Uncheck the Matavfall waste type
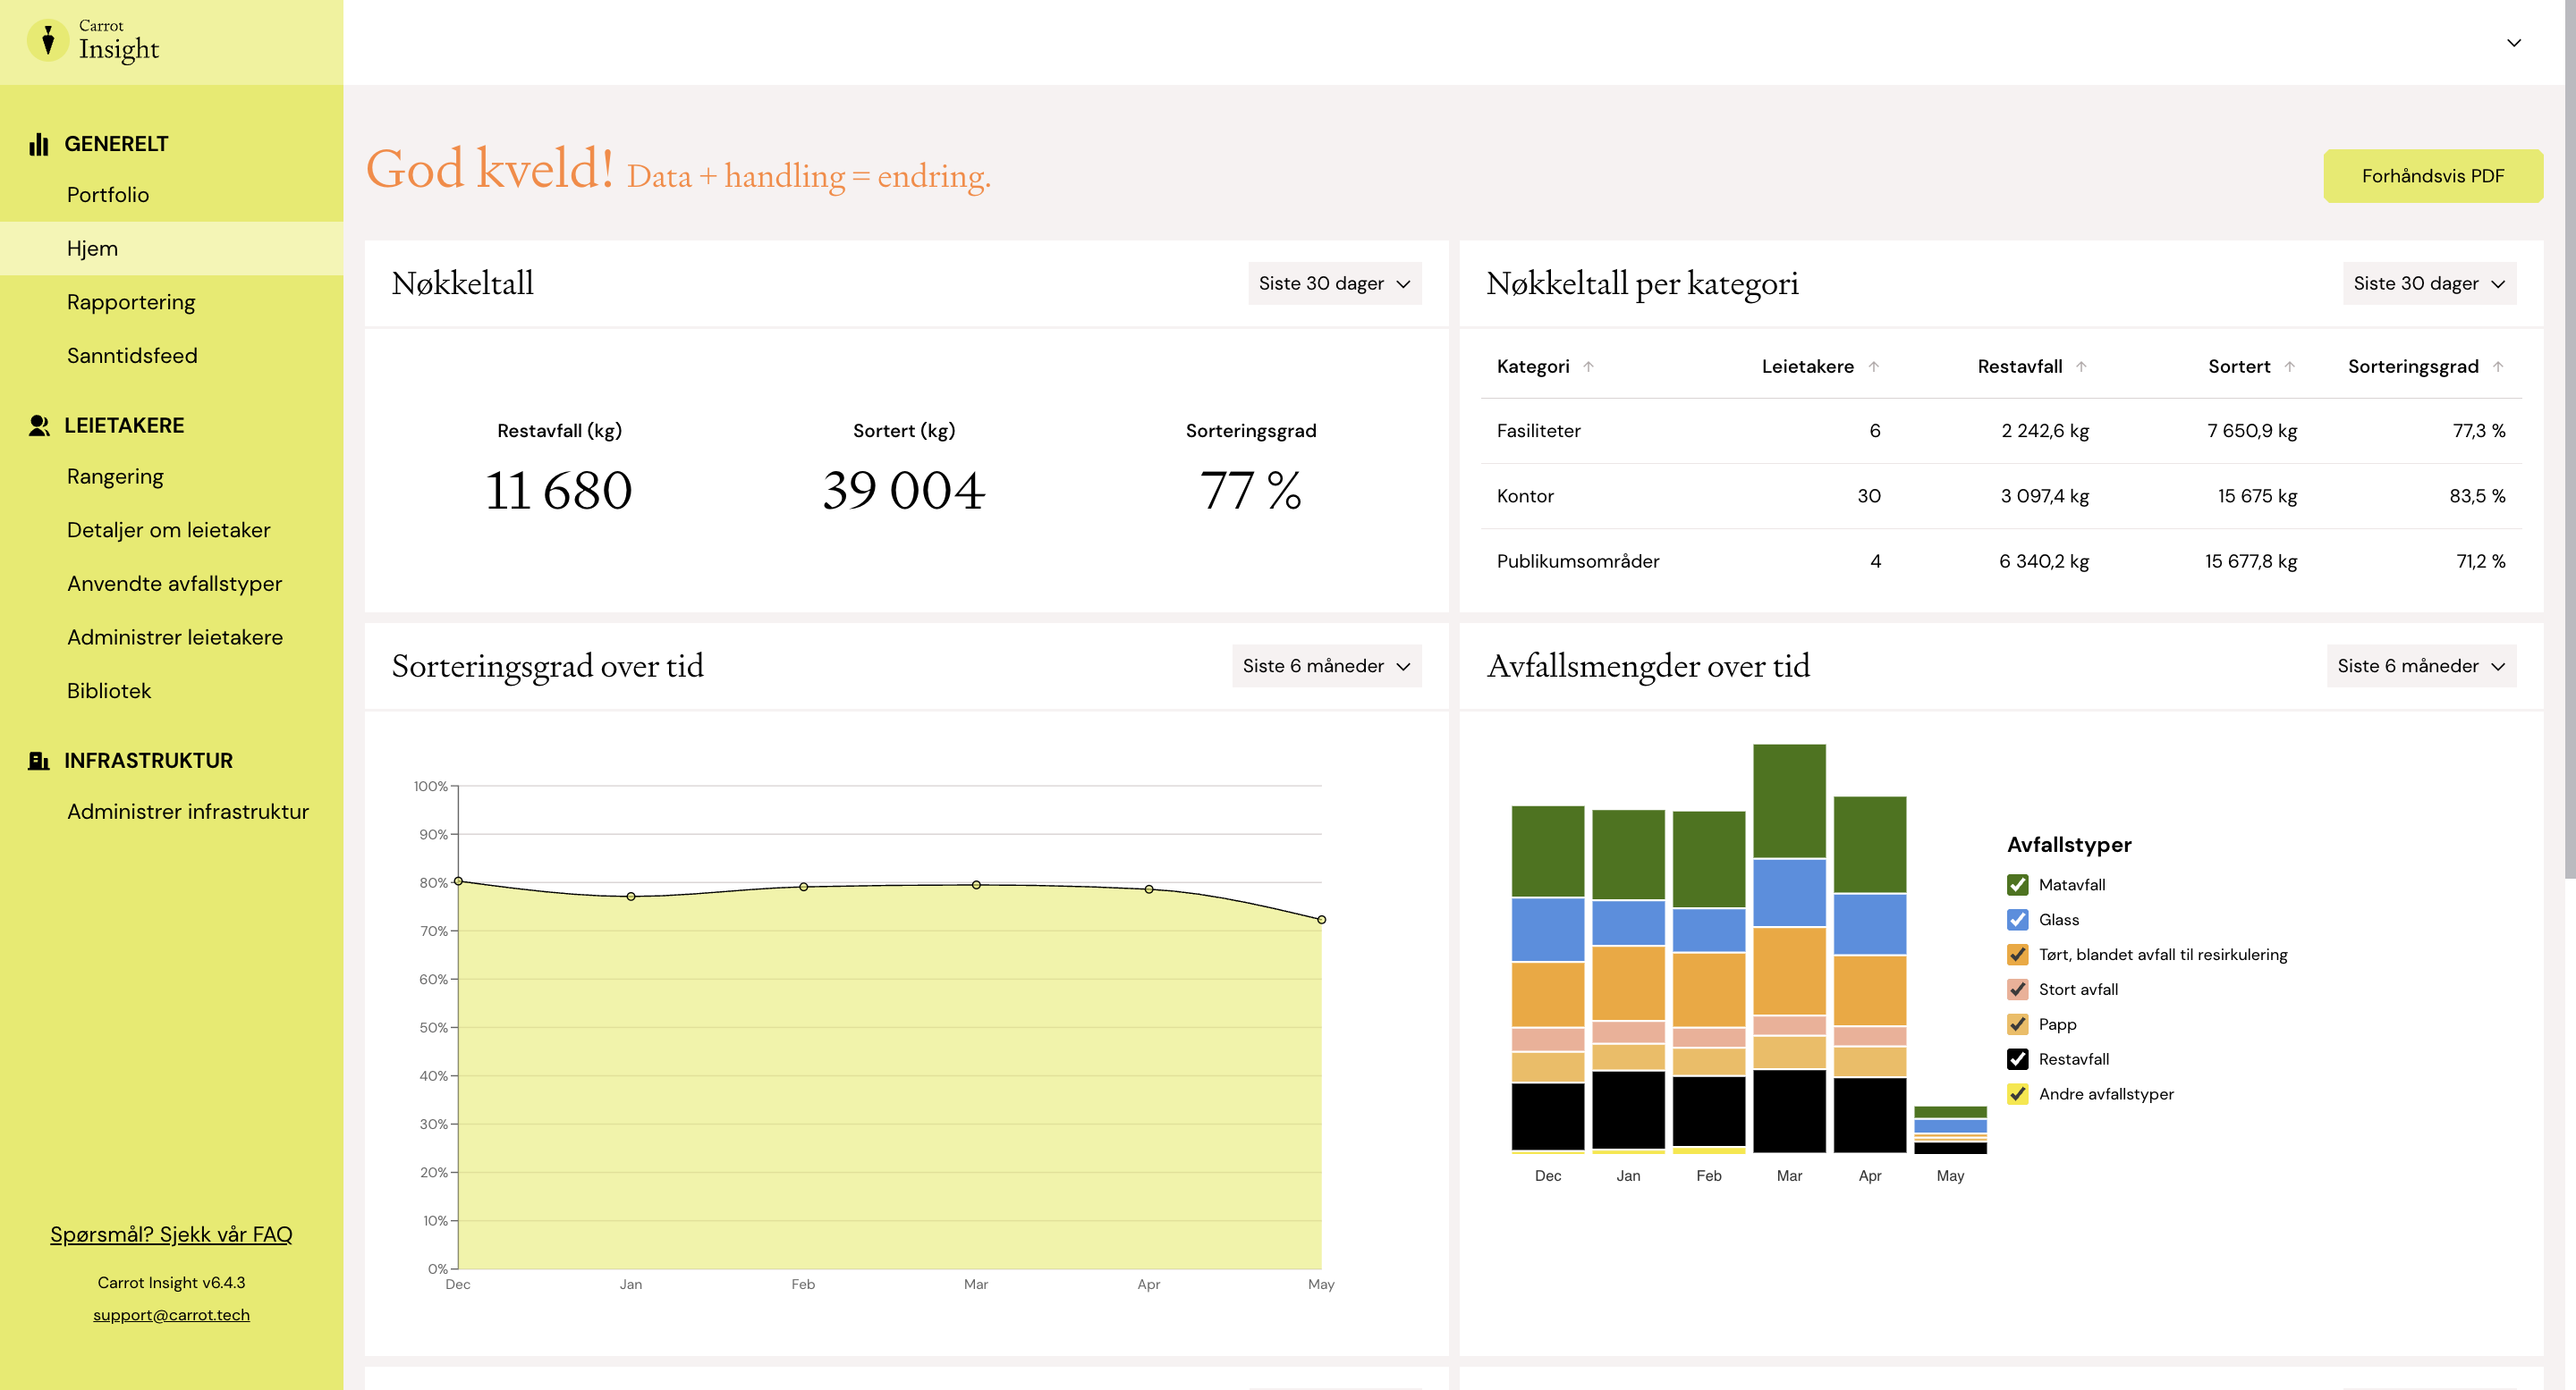 (x=2018, y=884)
